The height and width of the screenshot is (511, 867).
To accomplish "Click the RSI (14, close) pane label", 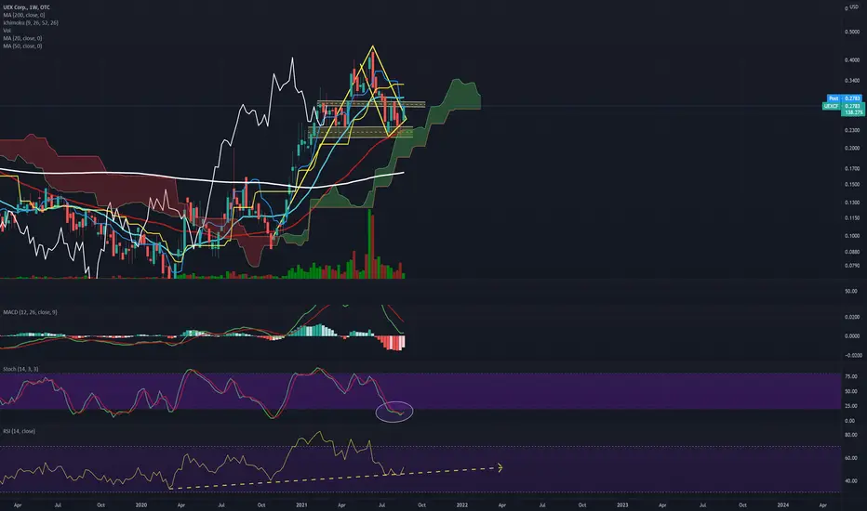I will [x=19, y=431].
